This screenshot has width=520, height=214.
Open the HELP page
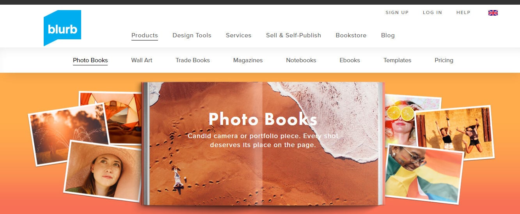(463, 12)
